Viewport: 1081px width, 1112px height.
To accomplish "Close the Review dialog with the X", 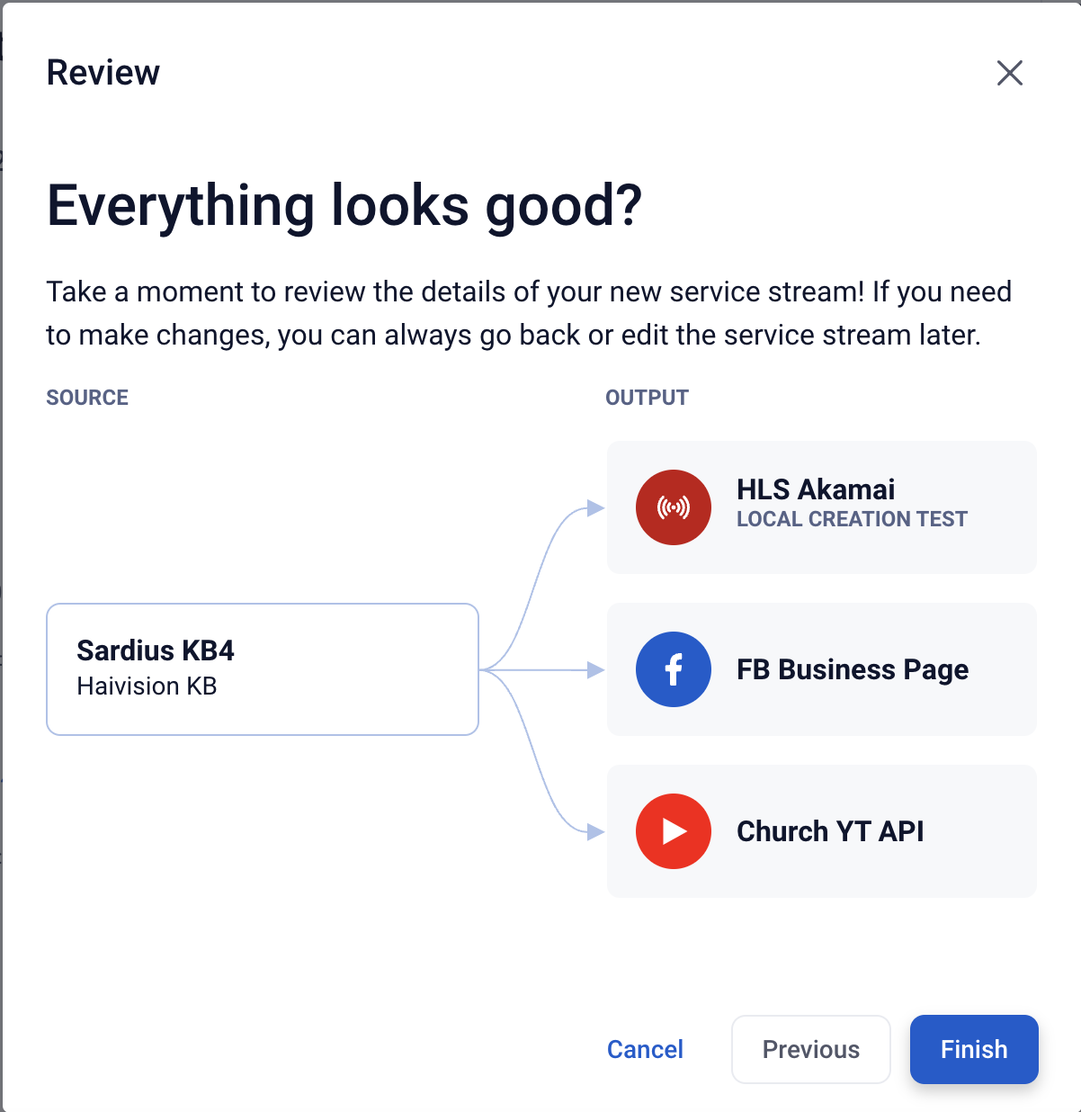I will 1010,73.
